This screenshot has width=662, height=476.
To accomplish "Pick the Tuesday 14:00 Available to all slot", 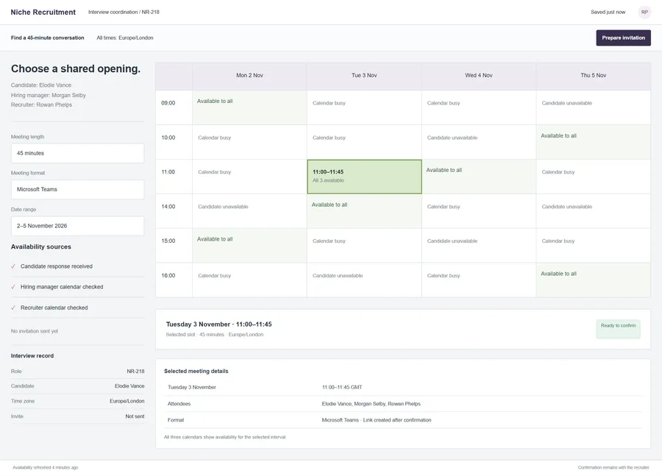I will [x=364, y=211].
